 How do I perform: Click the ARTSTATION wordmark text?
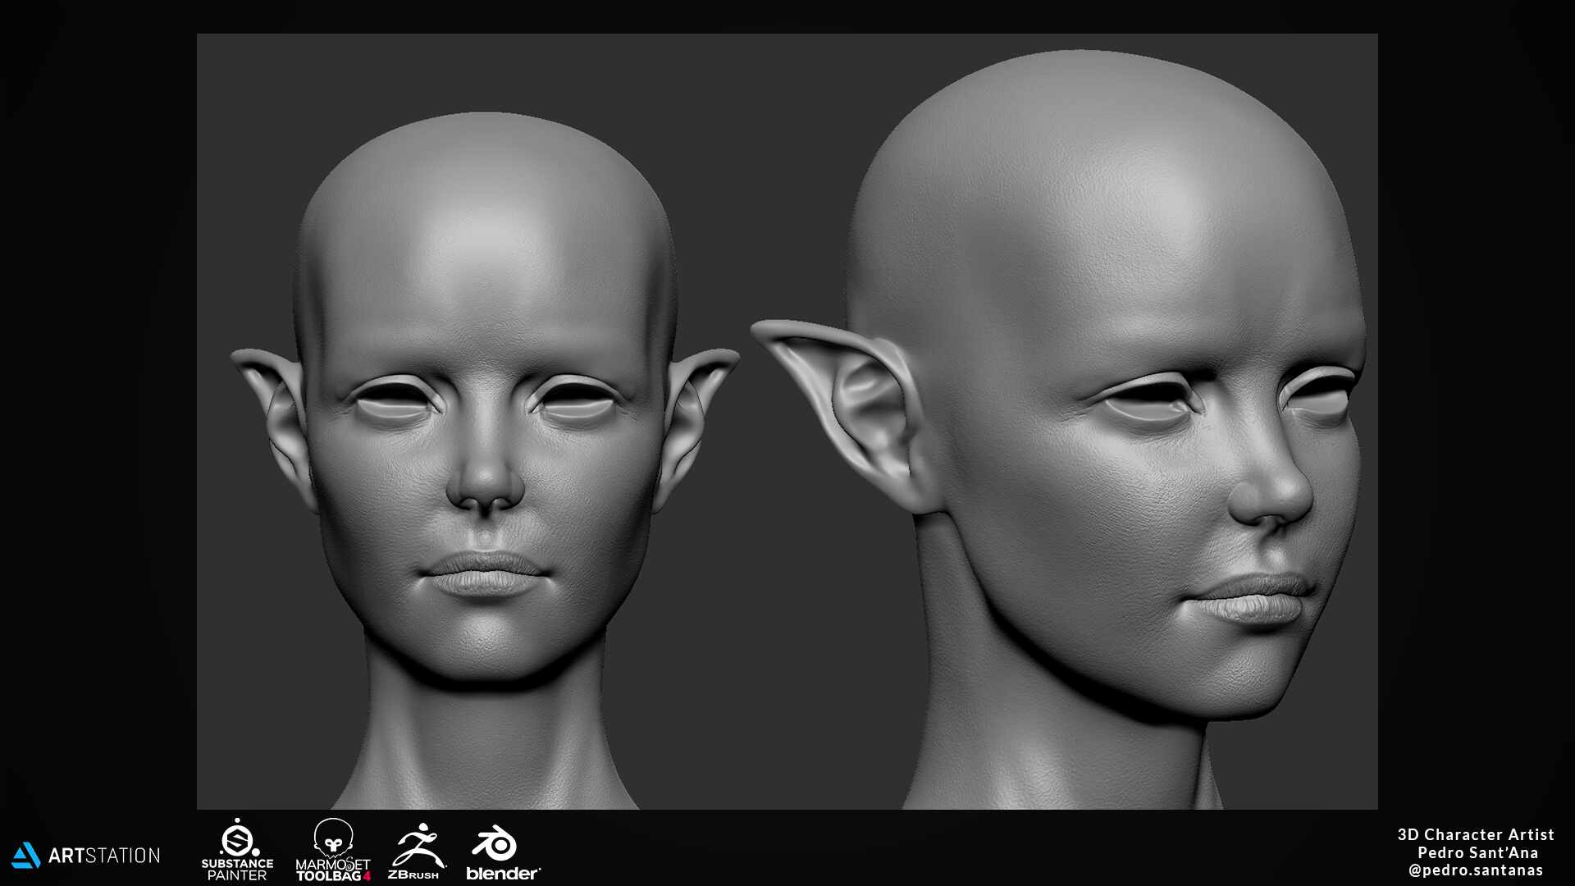104,856
